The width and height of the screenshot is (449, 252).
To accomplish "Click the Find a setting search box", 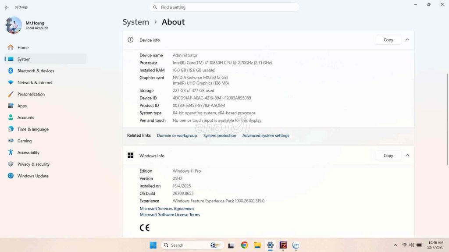I will pyautogui.click(x=224, y=7).
